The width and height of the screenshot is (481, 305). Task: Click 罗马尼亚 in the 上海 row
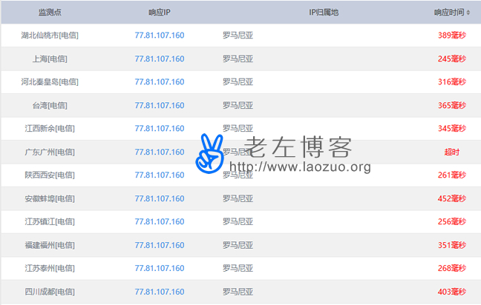click(x=238, y=58)
